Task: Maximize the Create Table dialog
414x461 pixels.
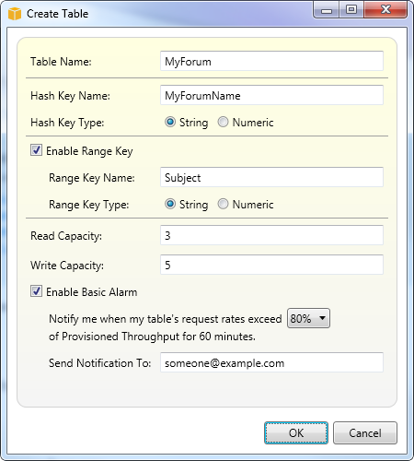Action: point(351,10)
